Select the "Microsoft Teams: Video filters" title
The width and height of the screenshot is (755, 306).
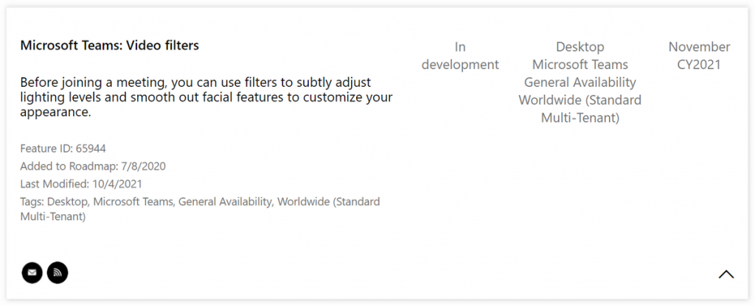click(x=109, y=46)
